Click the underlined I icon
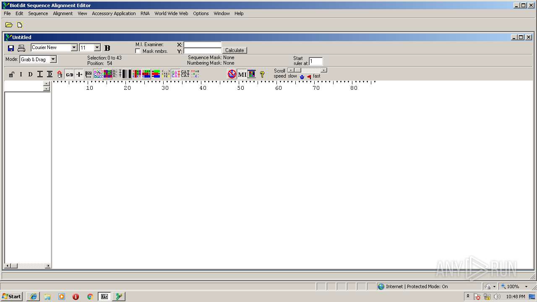The image size is (537, 302). [x=40, y=74]
